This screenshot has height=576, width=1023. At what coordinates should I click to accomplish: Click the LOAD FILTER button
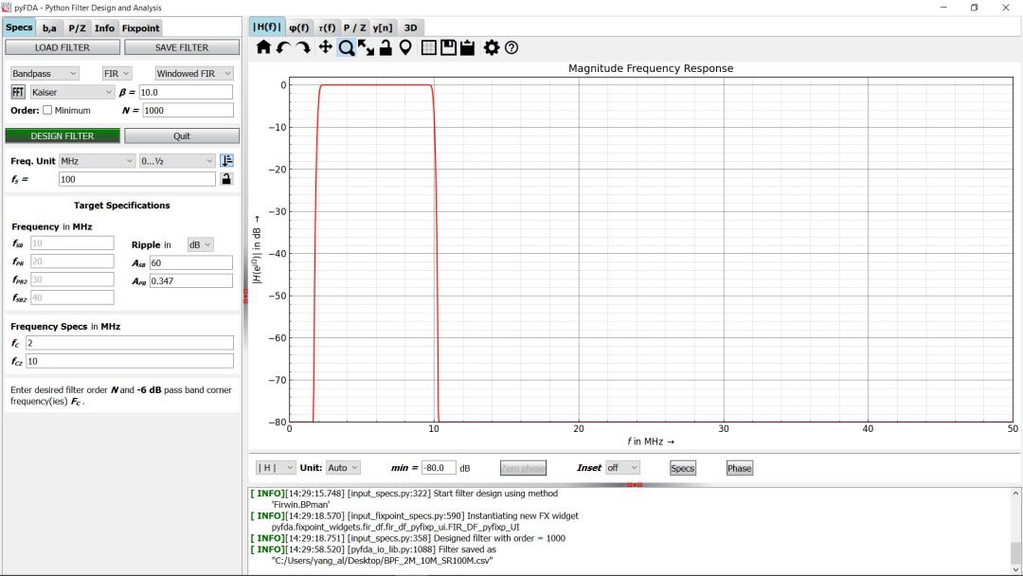point(62,47)
